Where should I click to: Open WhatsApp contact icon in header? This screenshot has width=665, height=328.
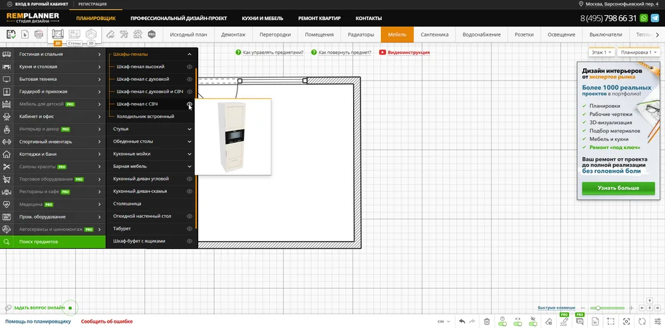[x=643, y=18]
